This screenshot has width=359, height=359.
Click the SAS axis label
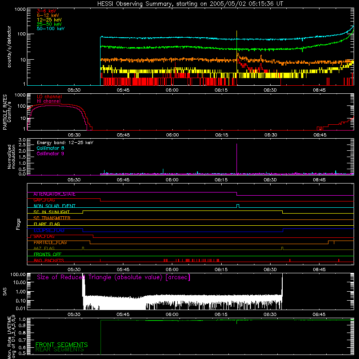click(x=5, y=292)
